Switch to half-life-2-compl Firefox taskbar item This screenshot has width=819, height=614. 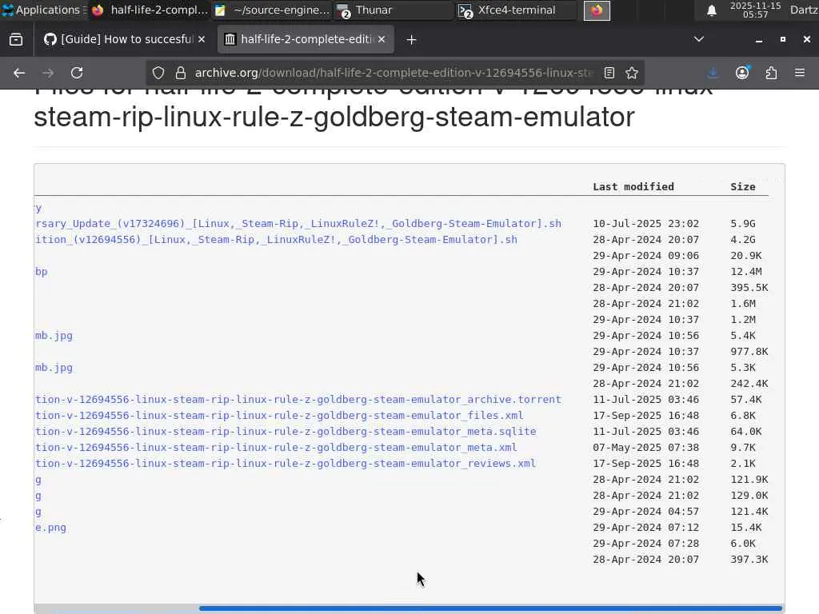(150, 10)
